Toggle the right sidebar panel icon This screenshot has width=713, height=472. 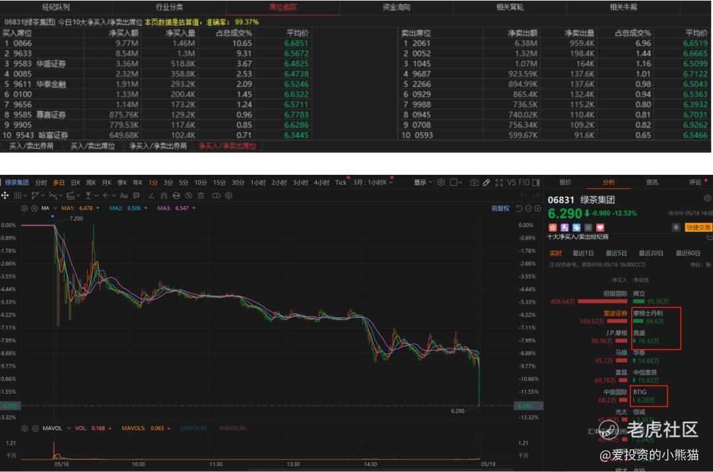(536, 182)
